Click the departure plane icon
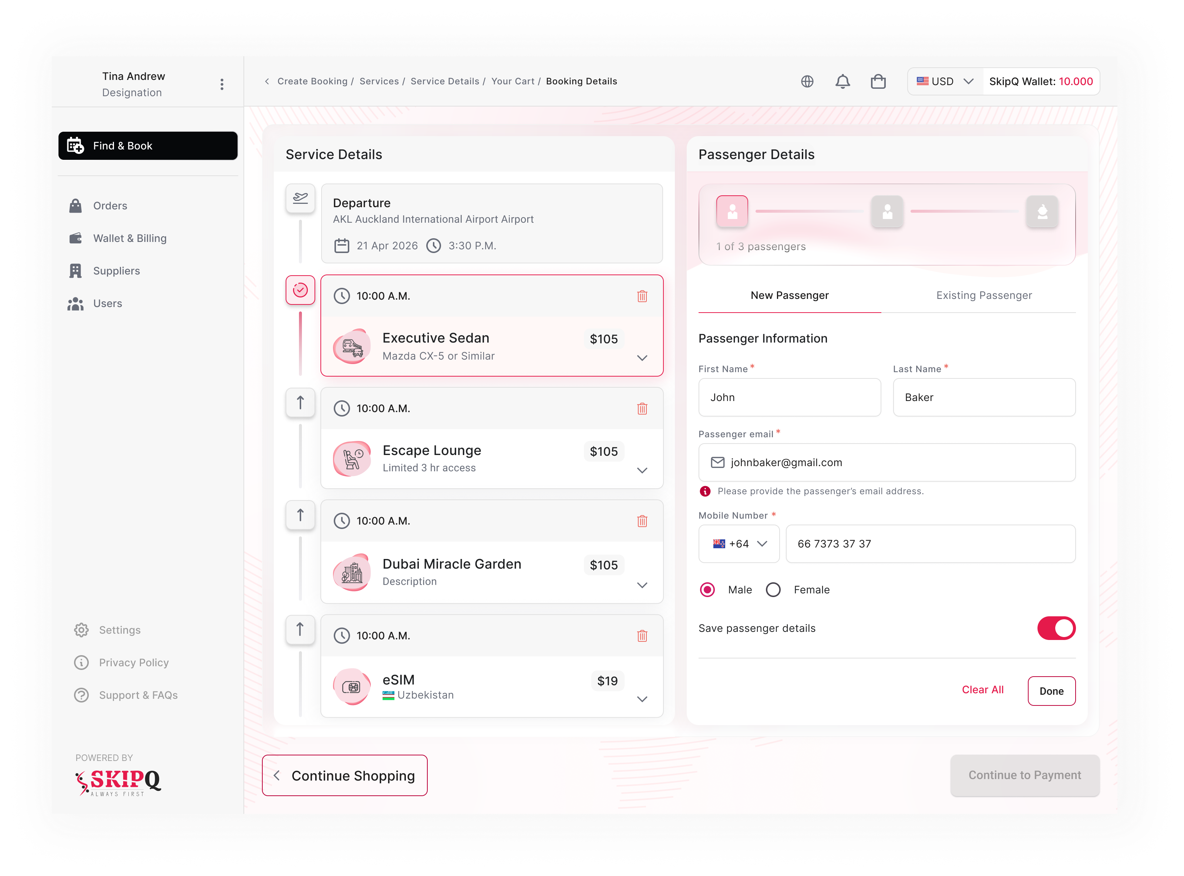 pos(300,198)
